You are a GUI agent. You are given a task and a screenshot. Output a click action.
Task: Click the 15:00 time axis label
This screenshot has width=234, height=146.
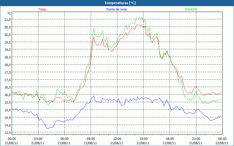[x=143, y=139]
